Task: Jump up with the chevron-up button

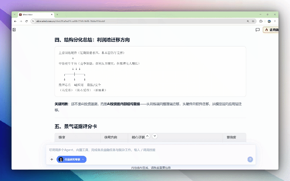Action: [147, 136]
